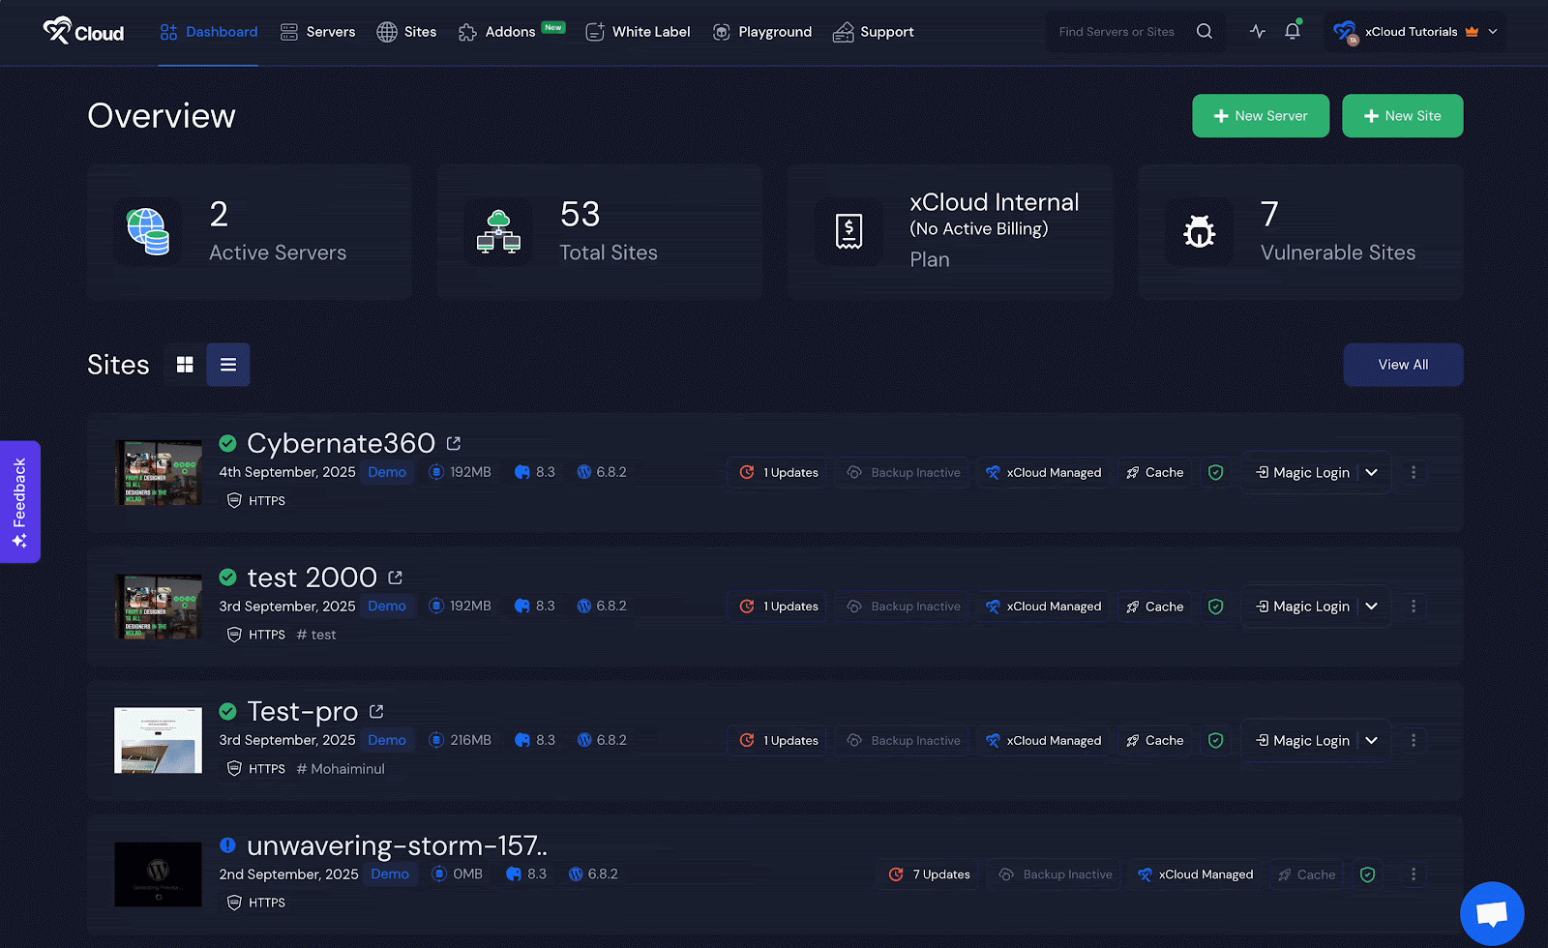Click the Test-pro site thumbnail

(158, 740)
